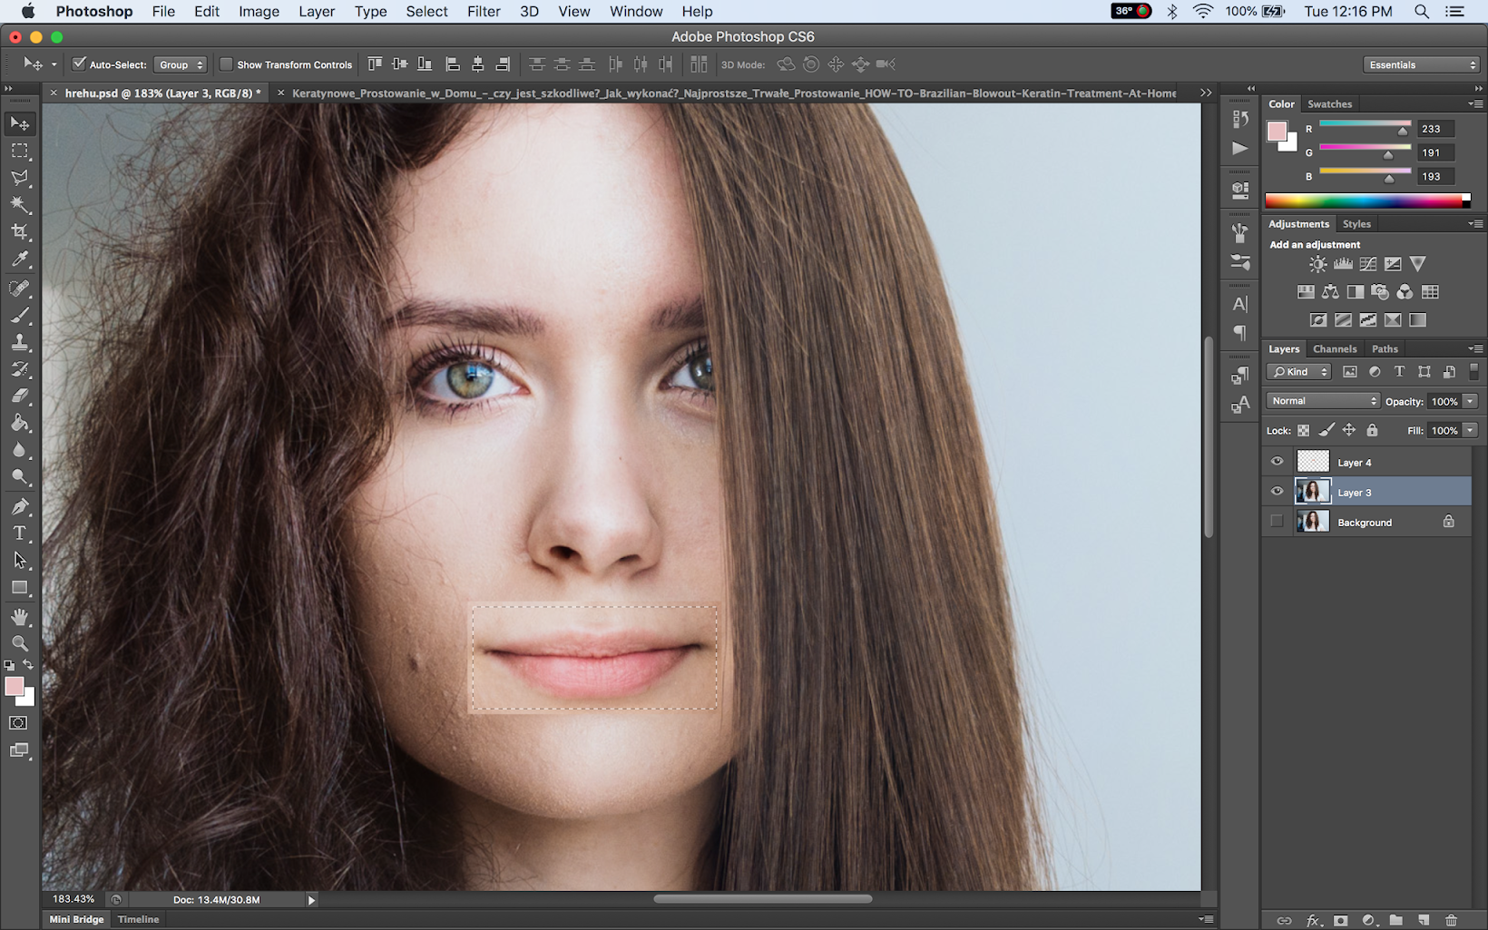Hide Layer 4 visibility eye

click(1277, 462)
